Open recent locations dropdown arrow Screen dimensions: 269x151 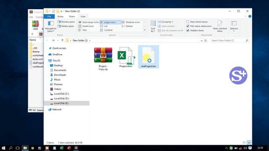coord(58,41)
